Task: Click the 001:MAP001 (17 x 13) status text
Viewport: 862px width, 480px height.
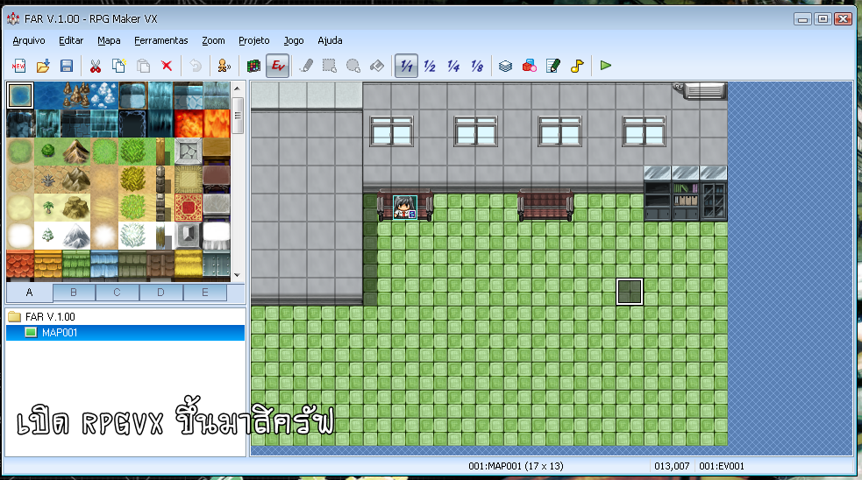Action: tap(516, 466)
